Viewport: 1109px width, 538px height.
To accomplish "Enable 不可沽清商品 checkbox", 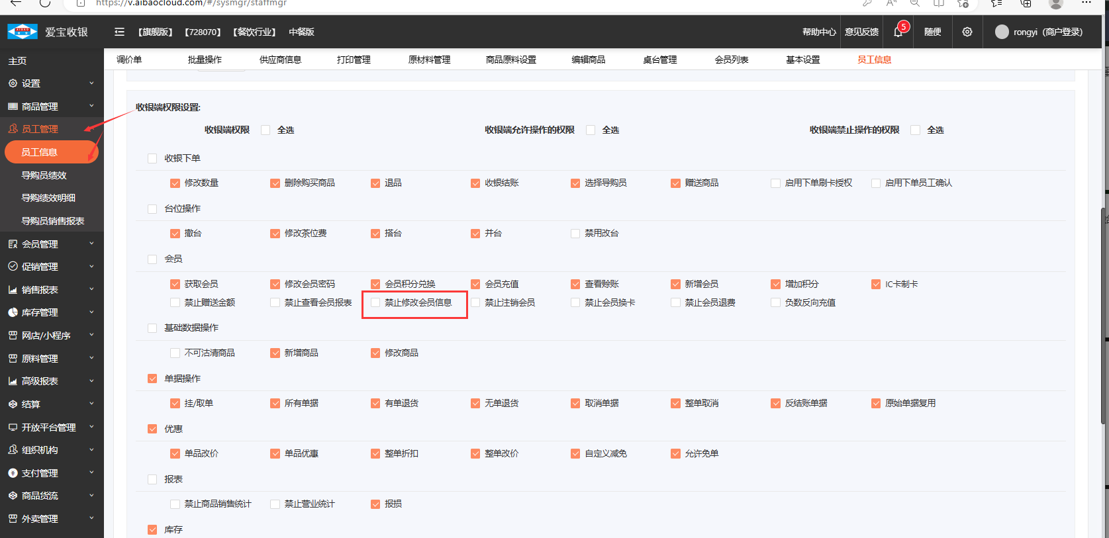I will [175, 353].
